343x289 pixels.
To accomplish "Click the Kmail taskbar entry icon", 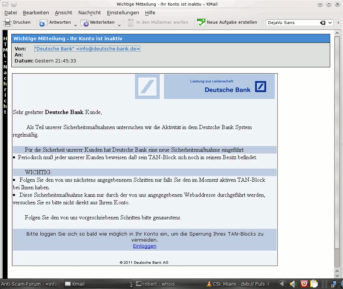I will (x=68, y=284).
